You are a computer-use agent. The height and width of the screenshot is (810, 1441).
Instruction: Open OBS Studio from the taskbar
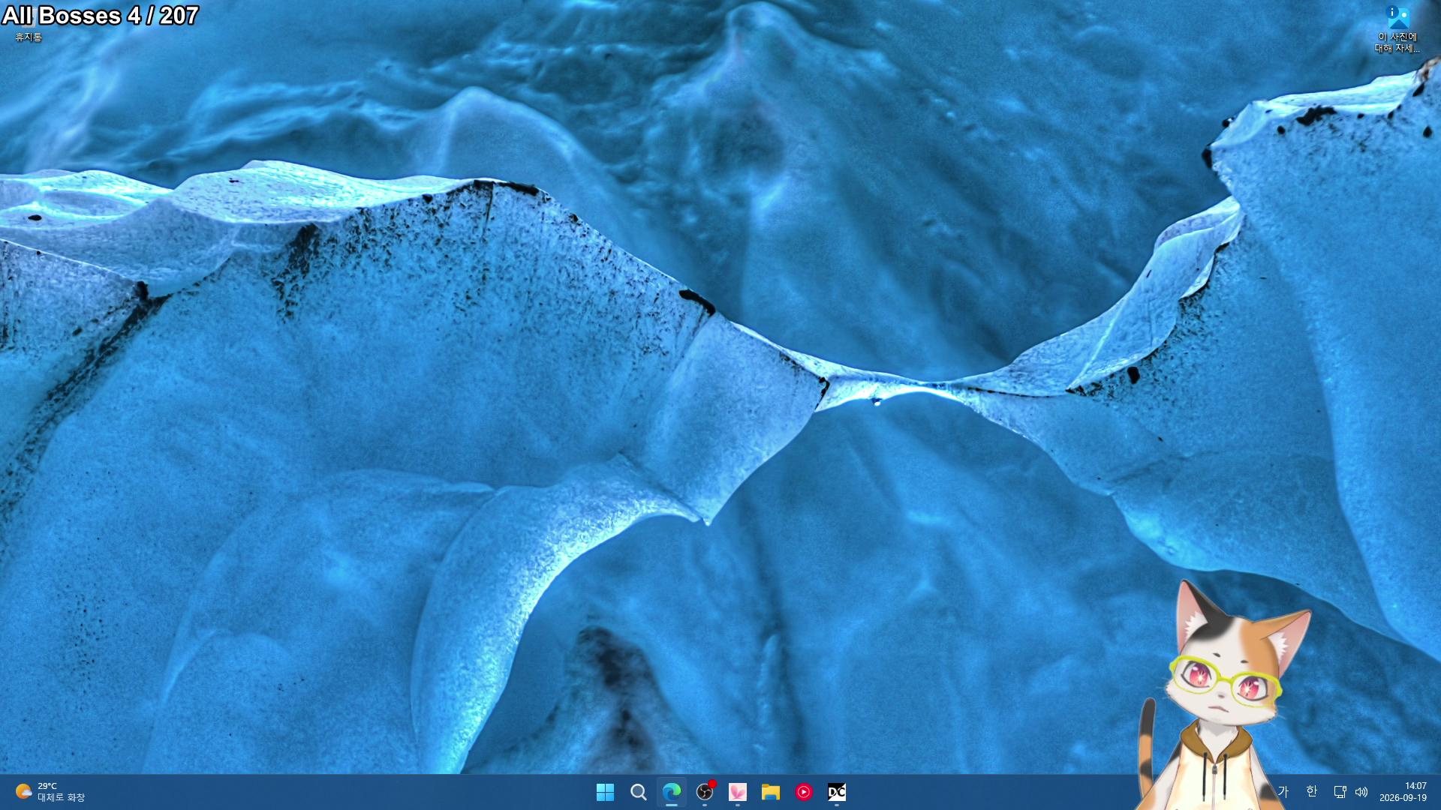[x=704, y=792]
